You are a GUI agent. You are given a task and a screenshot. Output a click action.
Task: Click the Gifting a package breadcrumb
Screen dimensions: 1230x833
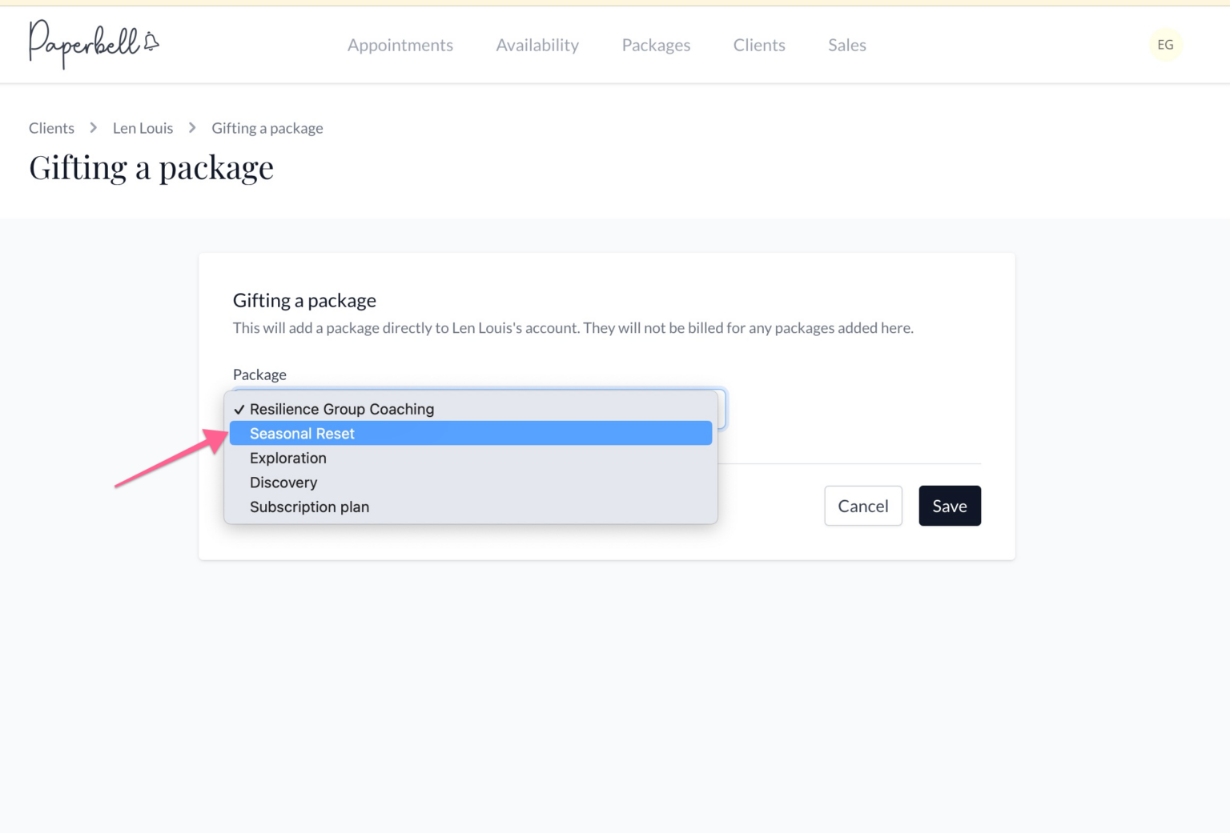(267, 128)
